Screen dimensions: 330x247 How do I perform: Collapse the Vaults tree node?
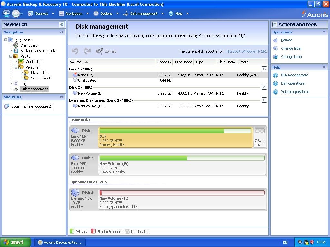(11, 56)
